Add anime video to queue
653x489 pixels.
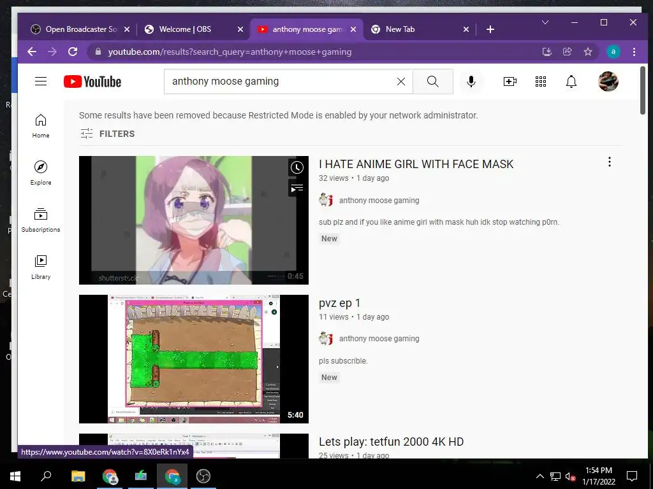297,188
